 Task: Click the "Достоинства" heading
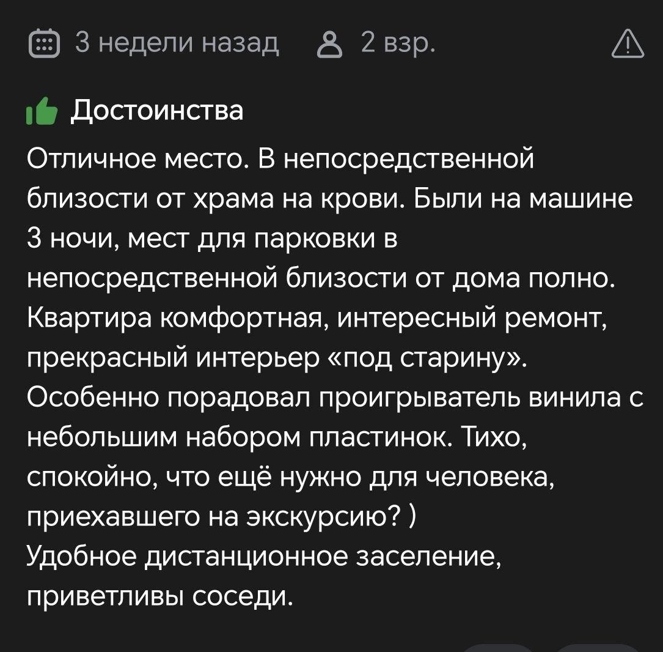[158, 111]
